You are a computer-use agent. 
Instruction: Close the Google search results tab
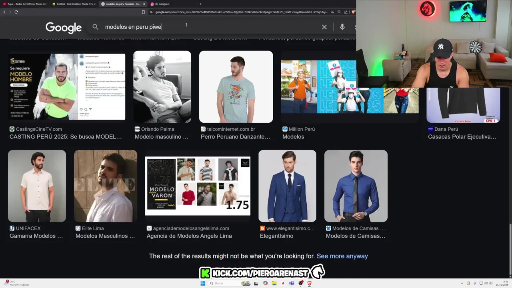click(x=144, y=4)
